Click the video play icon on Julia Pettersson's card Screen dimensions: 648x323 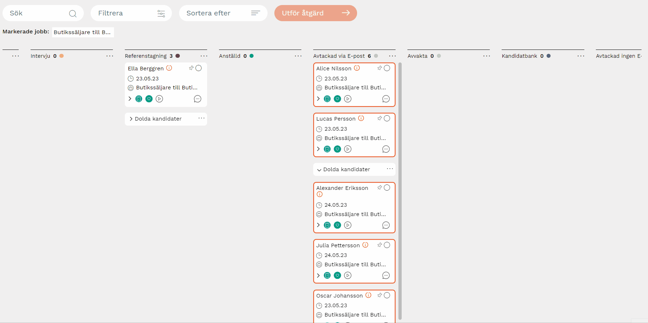coord(347,275)
